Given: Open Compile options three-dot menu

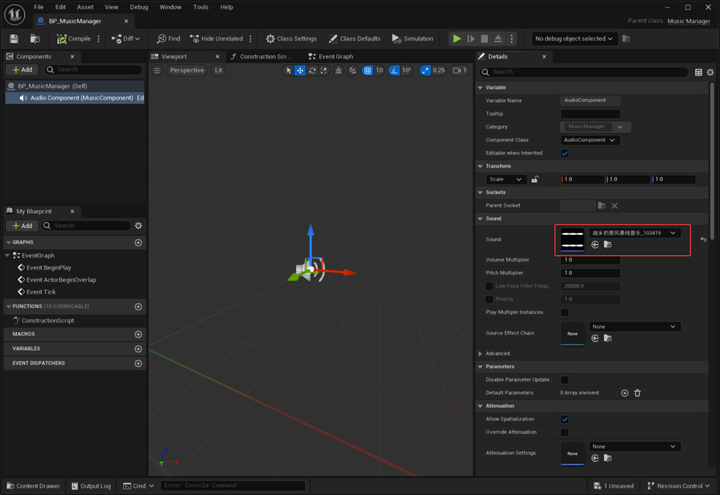Looking at the screenshot, I should [98, 39].
